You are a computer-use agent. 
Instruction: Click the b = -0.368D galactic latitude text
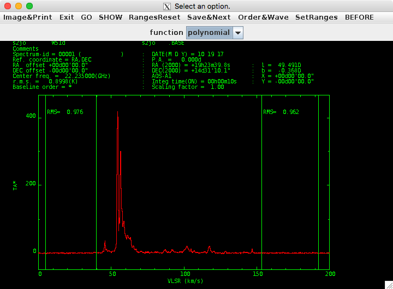281,71
